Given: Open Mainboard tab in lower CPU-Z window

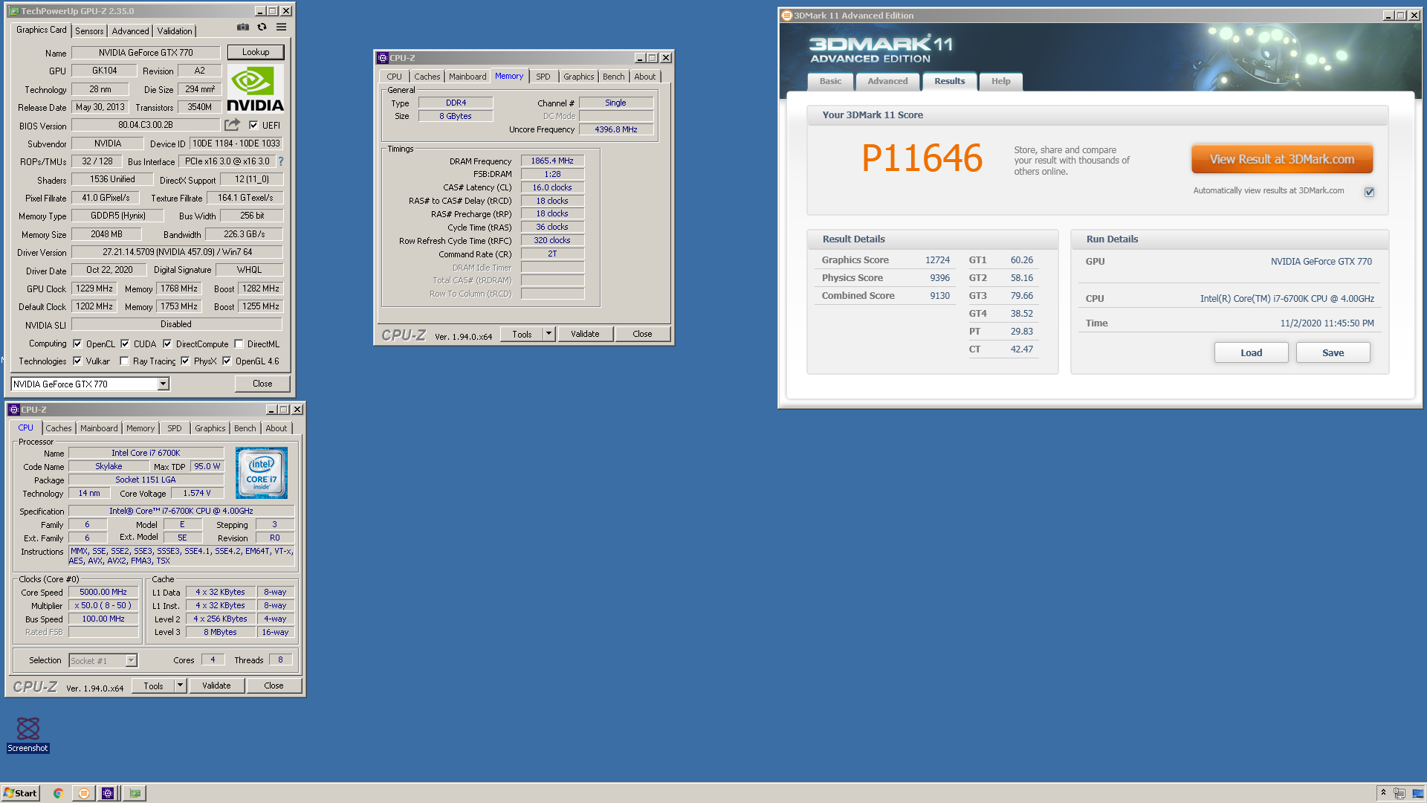Looking at the screenshot, I should (99, 428).
